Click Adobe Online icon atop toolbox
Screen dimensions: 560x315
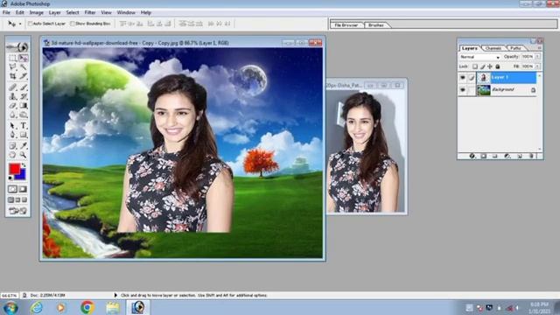pos(17,46)
